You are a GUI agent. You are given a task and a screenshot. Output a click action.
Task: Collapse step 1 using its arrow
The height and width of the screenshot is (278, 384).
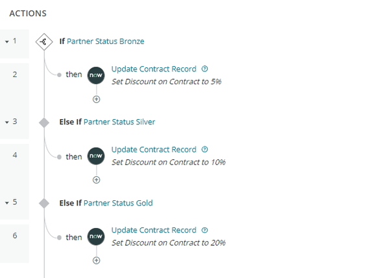pyautogui.click(x=7, y=42)
